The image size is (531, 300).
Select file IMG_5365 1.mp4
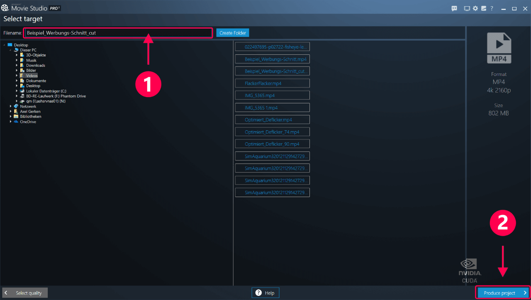coord(272,107)
